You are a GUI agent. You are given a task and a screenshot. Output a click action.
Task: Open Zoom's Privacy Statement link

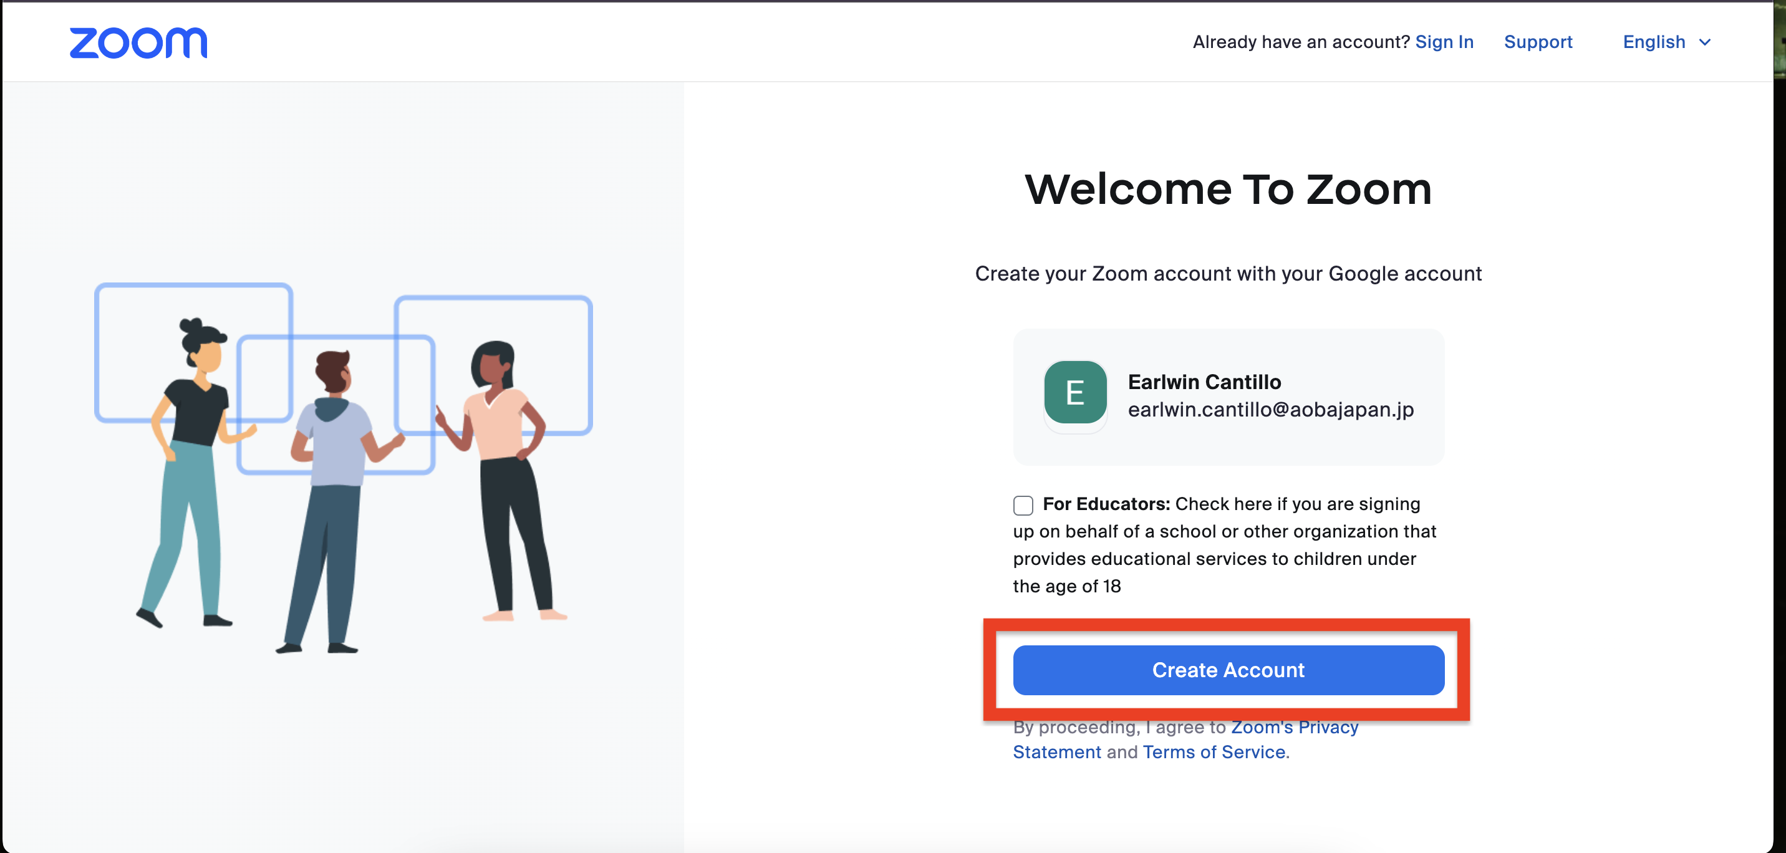point(1294,727)
